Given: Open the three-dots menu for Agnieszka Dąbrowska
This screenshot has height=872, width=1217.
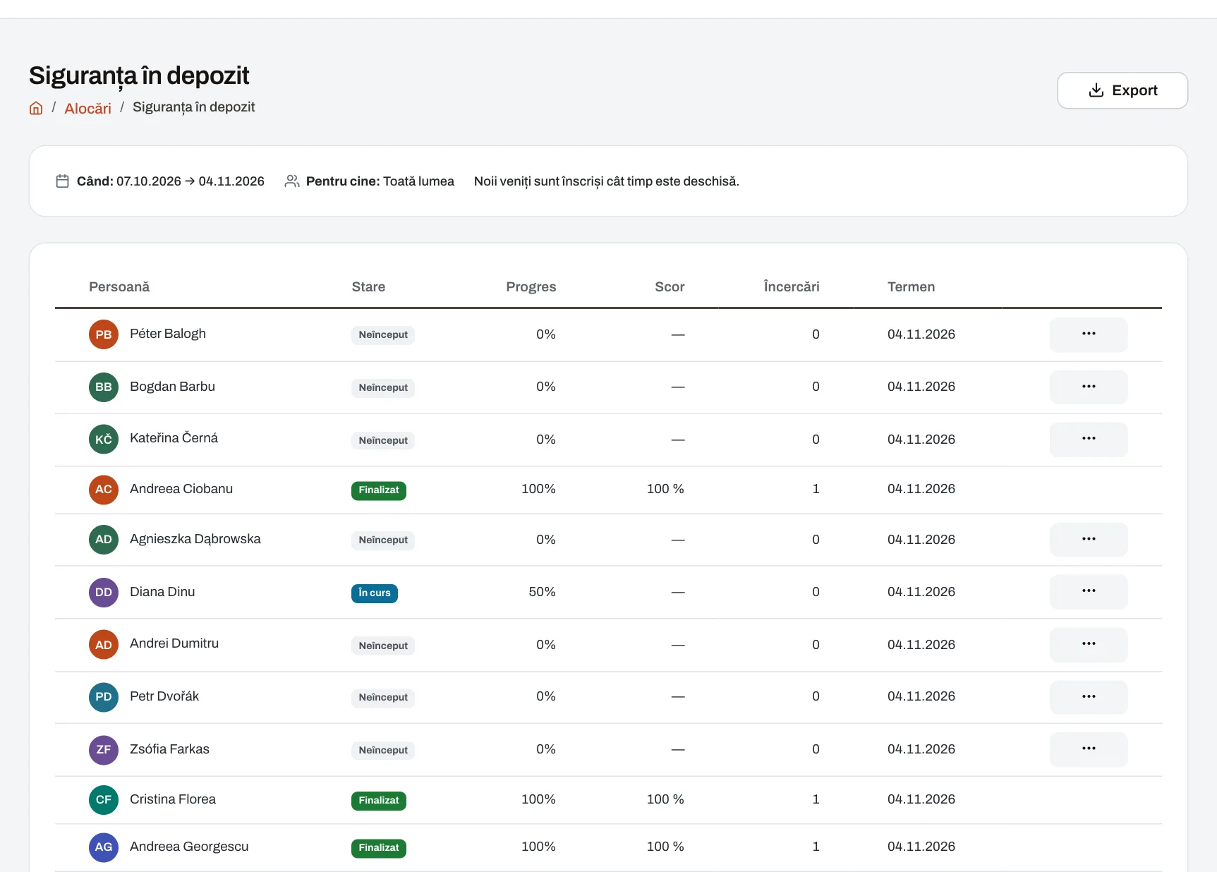Looking at the screenshot, I should 1089,540.
